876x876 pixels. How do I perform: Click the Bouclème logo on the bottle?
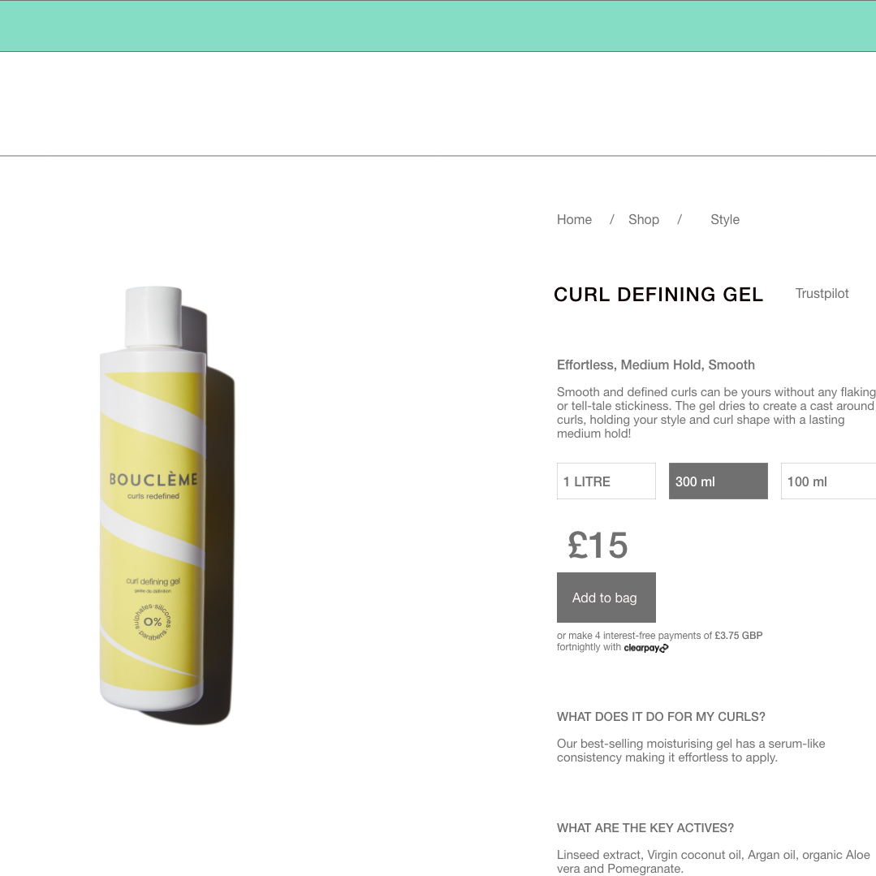point(153,479)
